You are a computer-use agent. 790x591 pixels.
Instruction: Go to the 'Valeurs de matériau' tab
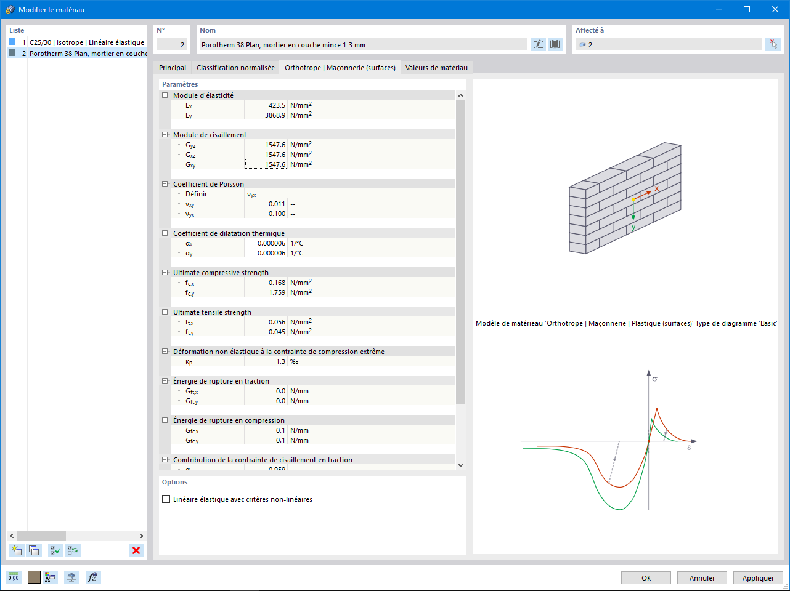(436, 68)
